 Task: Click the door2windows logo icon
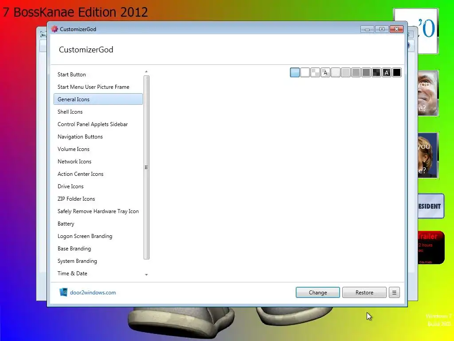coord(63,292)
